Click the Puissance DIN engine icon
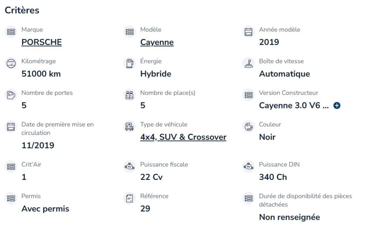Screen dimensions: 365x228 (x=248, y=167)
